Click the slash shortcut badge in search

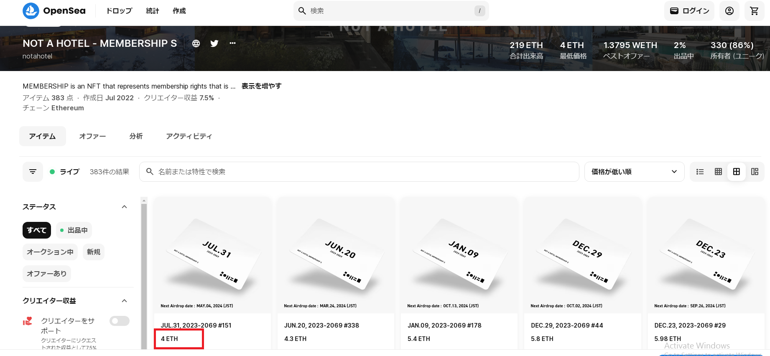pos(479,11)
